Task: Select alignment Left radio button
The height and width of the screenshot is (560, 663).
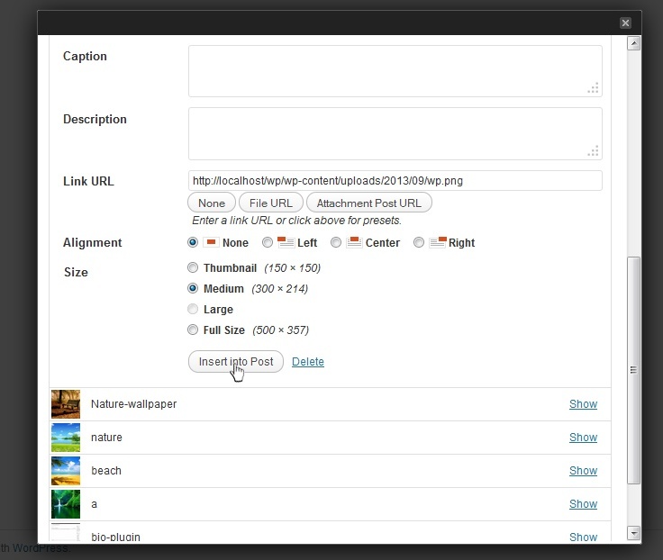Action: pos(268,242)
